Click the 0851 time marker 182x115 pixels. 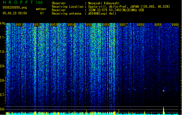(x=19, y=25)
